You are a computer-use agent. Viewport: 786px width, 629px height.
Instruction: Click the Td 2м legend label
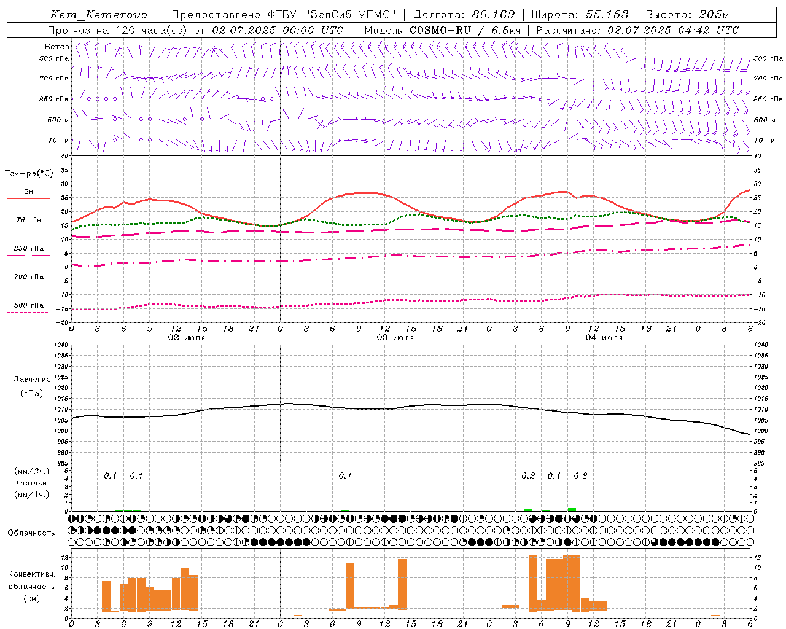pos(28,220)
